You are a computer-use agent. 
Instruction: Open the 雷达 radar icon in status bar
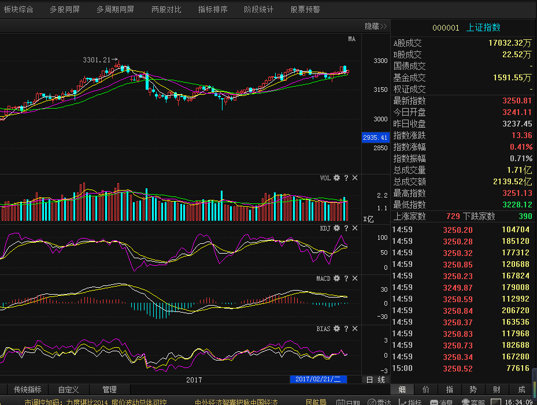click(379, 402)
